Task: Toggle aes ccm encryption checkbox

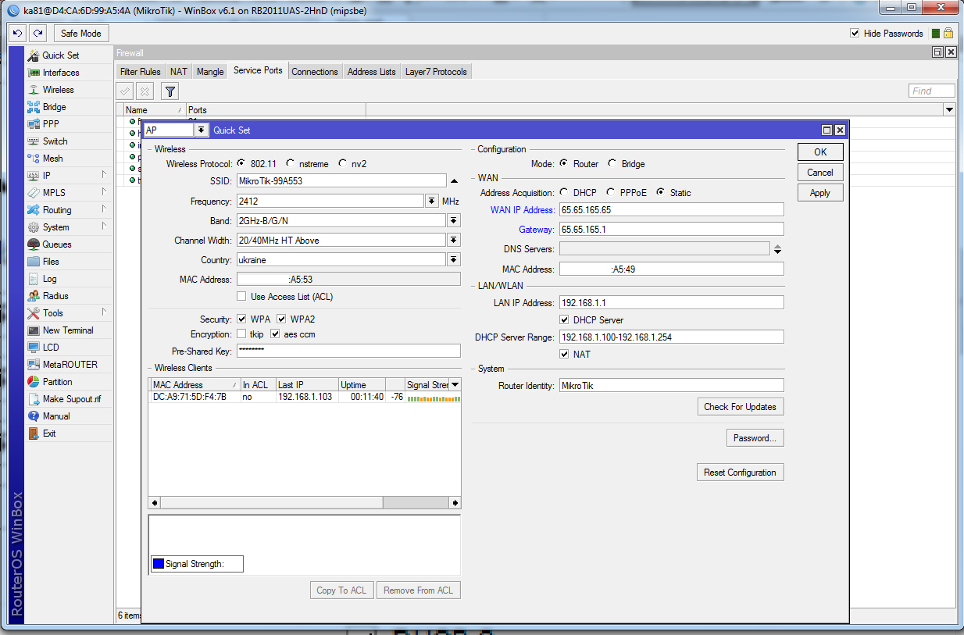Action: pos(275,334)
